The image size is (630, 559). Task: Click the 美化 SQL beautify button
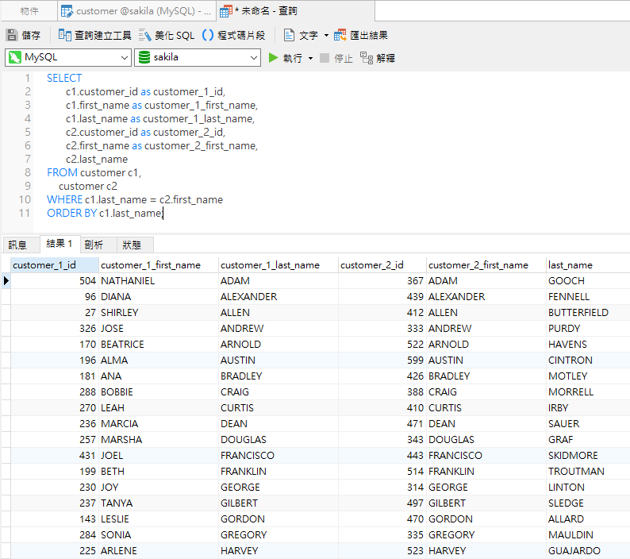(166, 36)
